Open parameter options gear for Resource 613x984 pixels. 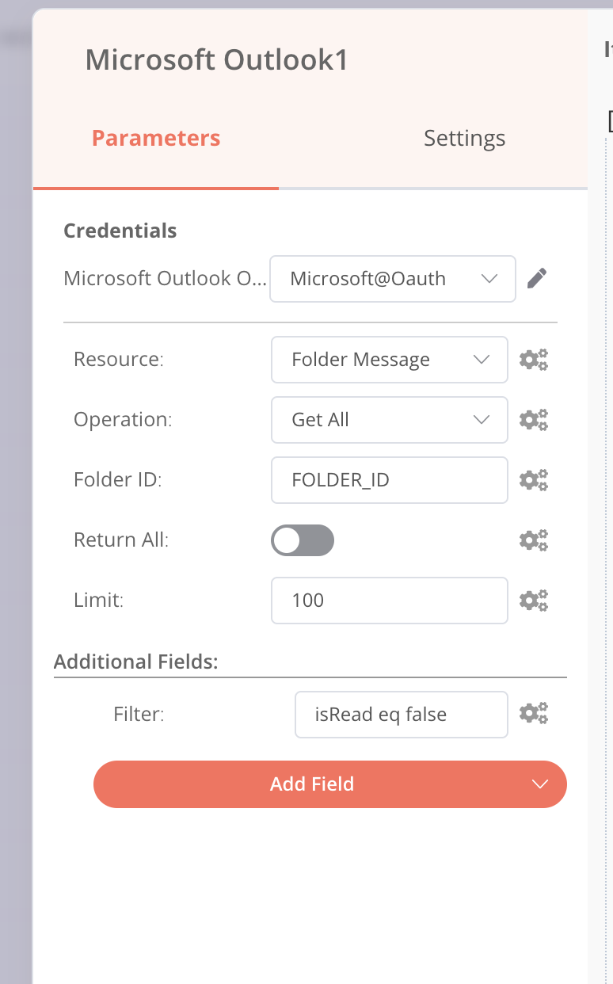point(534,360)
